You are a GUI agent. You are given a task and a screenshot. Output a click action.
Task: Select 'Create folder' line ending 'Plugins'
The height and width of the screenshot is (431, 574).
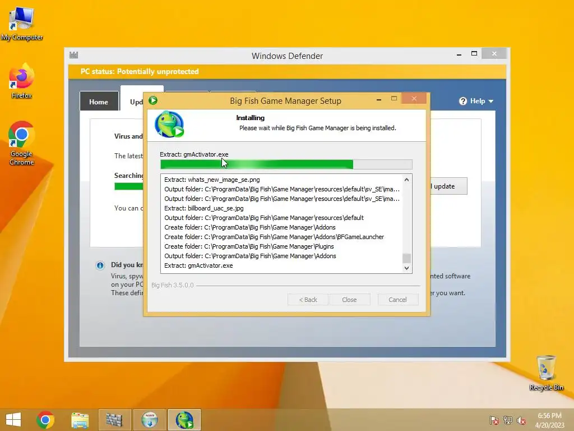click(249, 246)
